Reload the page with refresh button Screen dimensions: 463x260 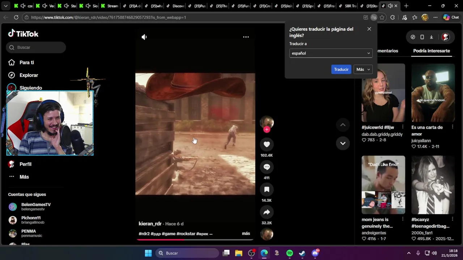tap(16, 17)
